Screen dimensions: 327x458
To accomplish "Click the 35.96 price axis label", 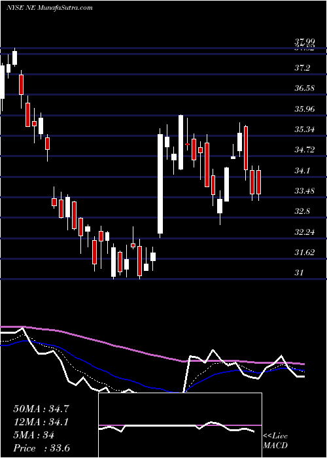I will pyautogui.click(x=305, y=109).
